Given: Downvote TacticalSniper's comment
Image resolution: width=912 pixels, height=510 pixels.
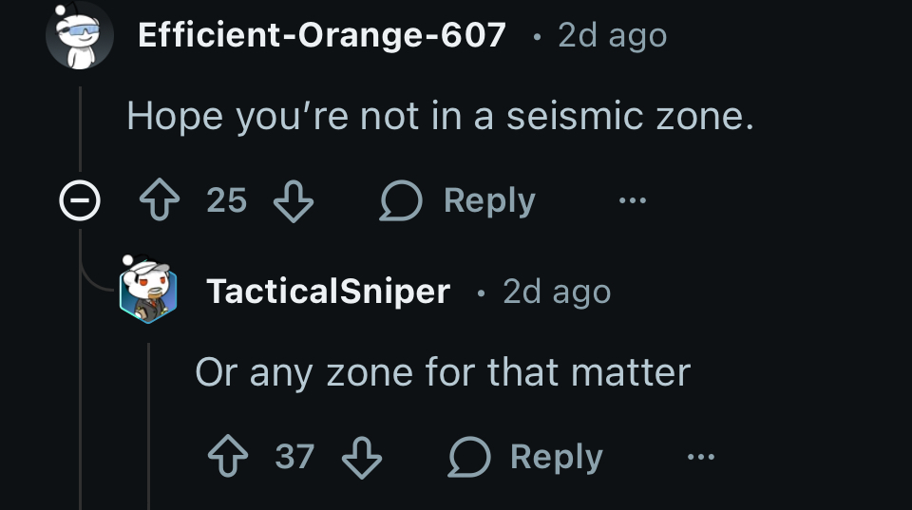Looking at the screenshot, I should [x=361, y=457].
